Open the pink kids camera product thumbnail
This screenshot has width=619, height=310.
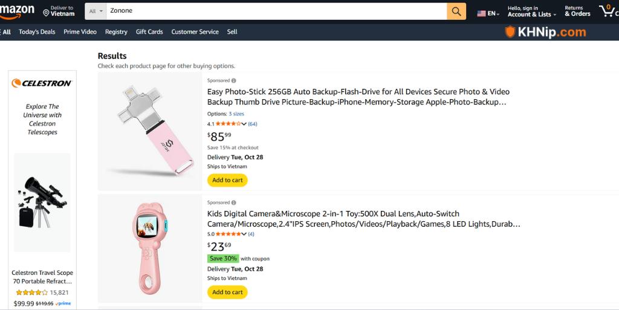click(149, 248)
